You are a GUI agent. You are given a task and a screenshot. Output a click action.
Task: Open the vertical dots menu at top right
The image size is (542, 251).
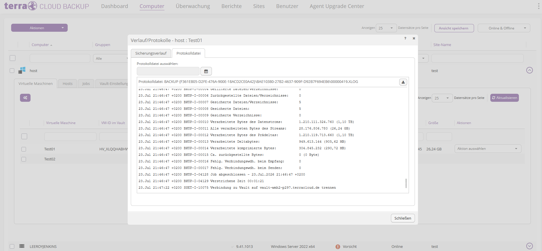[538, 6]
